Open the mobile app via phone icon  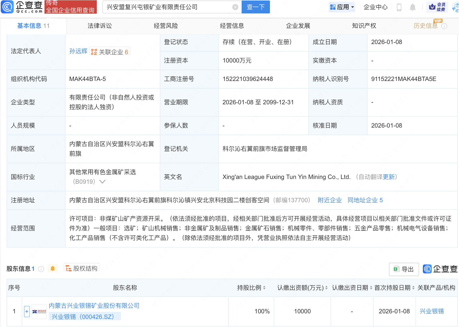click(399, 7)
